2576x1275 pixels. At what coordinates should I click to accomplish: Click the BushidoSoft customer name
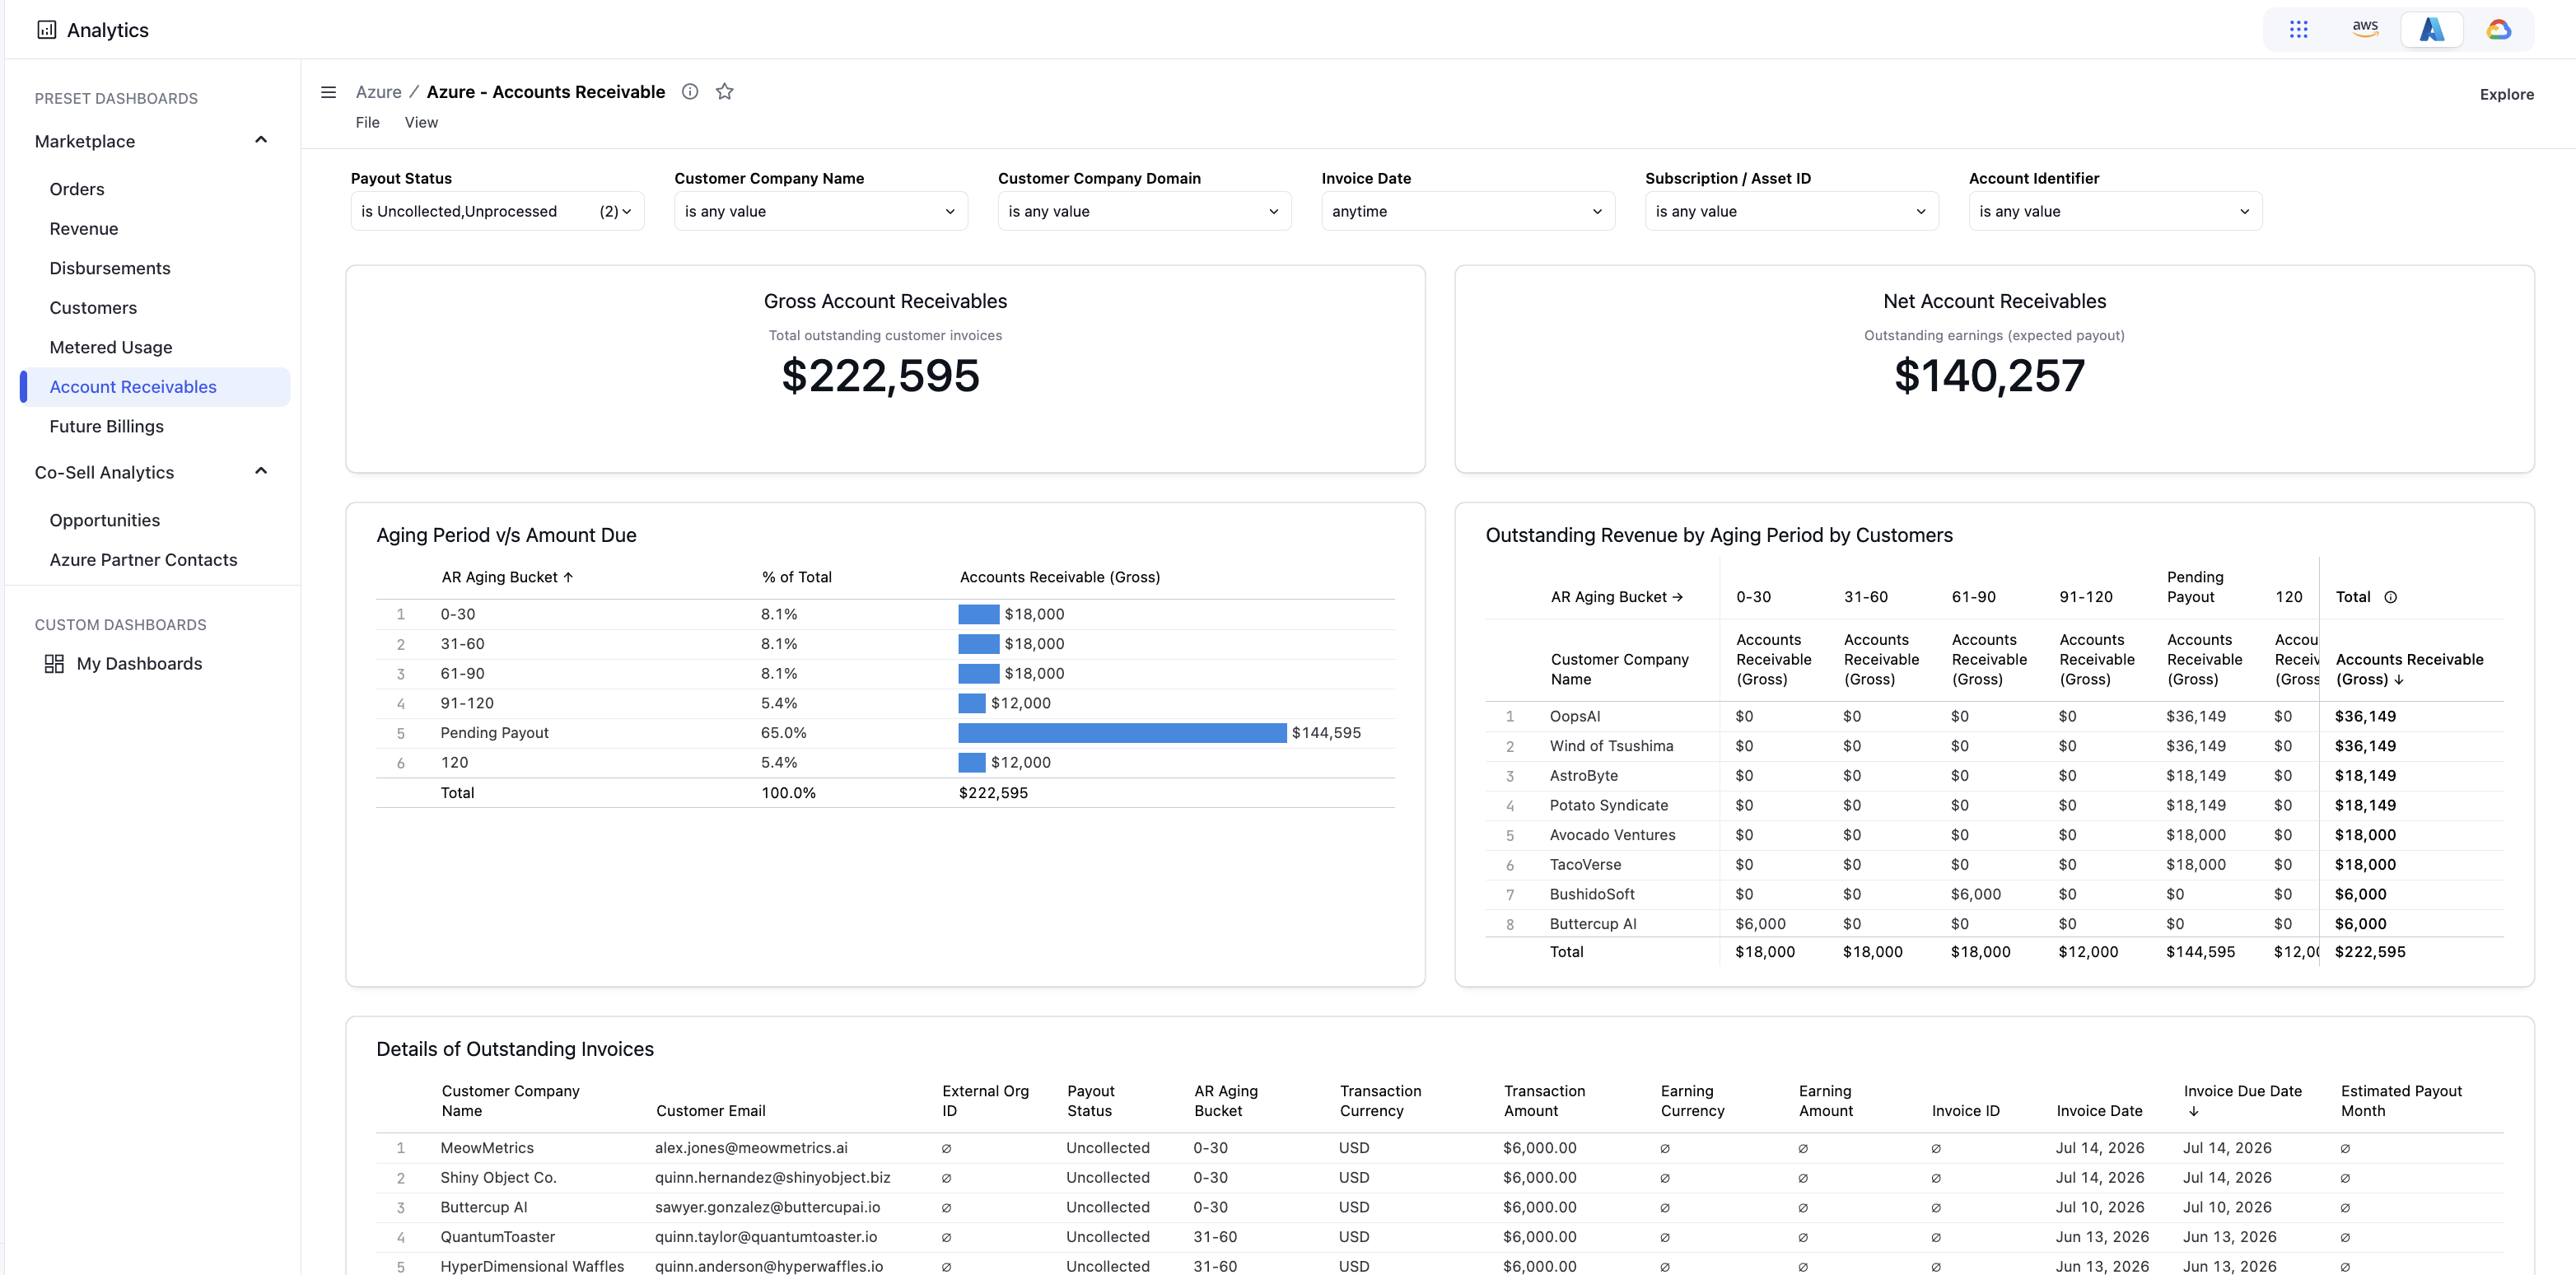point(1592,894)
